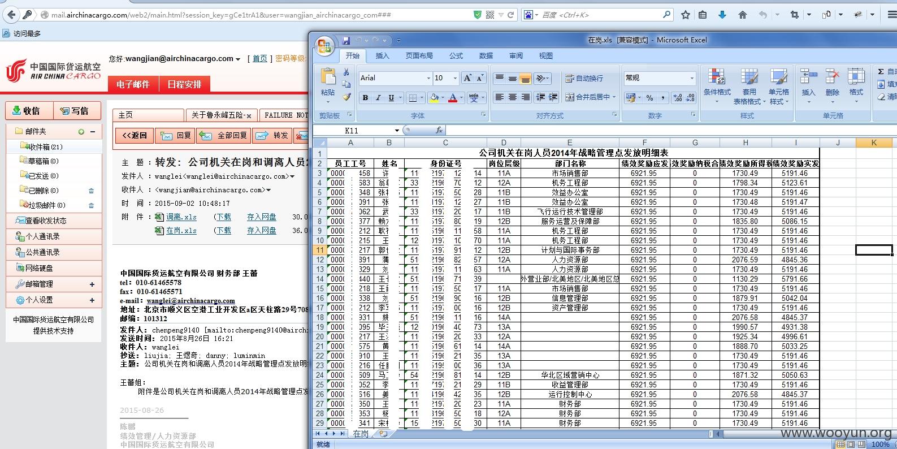The width and height of the screenshot is (897, 449).
Task: Set middle vertical alignment
Action: click(512, 78)
